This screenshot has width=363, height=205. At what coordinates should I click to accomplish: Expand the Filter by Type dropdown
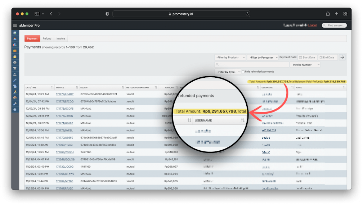227,72
